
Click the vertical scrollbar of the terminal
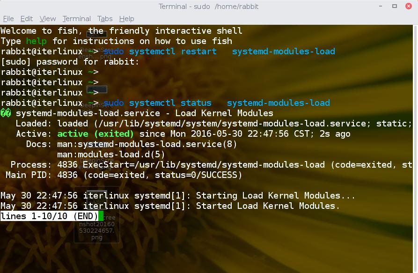coord(415,149)
